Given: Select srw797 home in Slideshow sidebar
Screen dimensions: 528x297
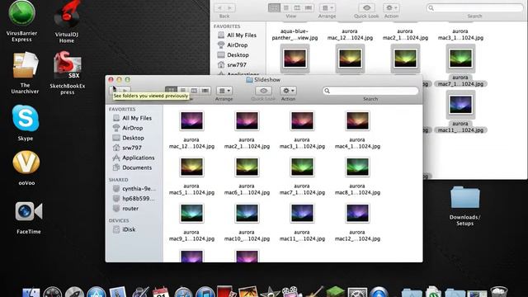Looking at the screenshot, I should [x=132, y=148].
